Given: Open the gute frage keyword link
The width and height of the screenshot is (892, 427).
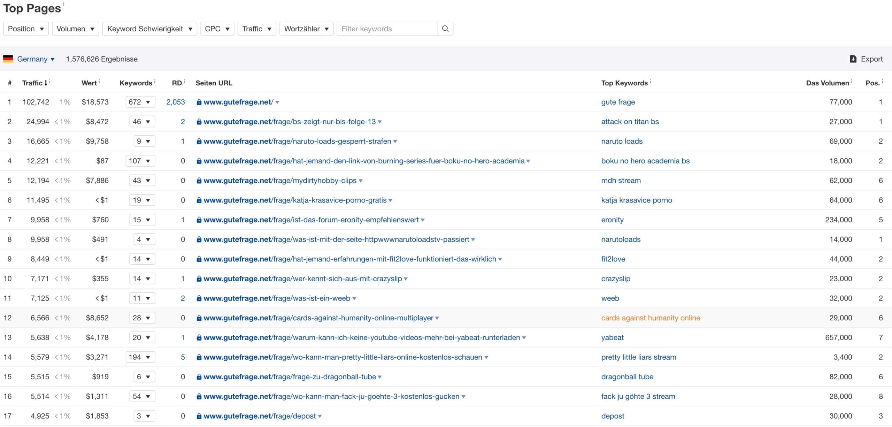Looking at the screenshot, I should [x=618, y=102].
